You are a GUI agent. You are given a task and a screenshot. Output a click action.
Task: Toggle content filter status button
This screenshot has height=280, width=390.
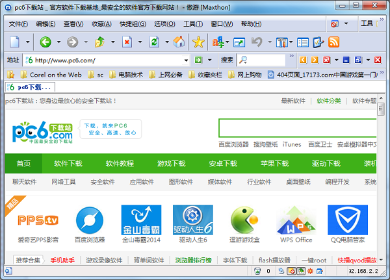(301, 271)
